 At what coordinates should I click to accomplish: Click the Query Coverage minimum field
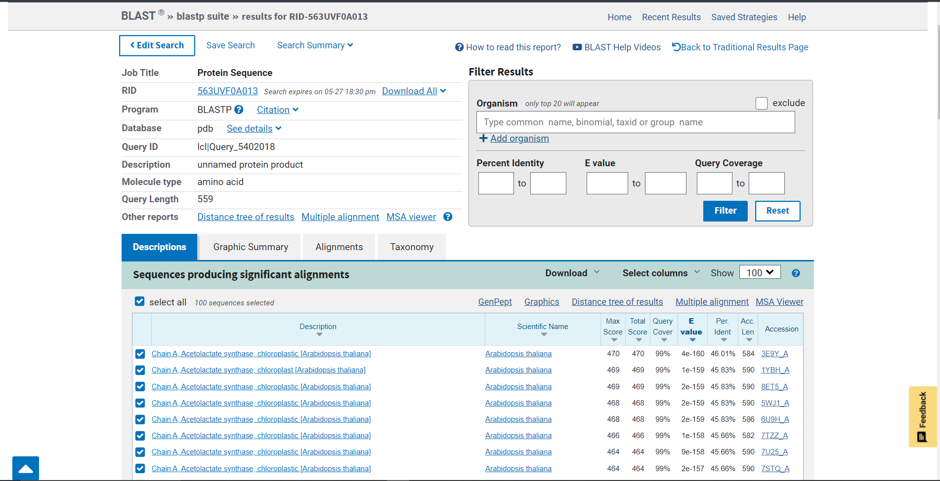[714, 183]
